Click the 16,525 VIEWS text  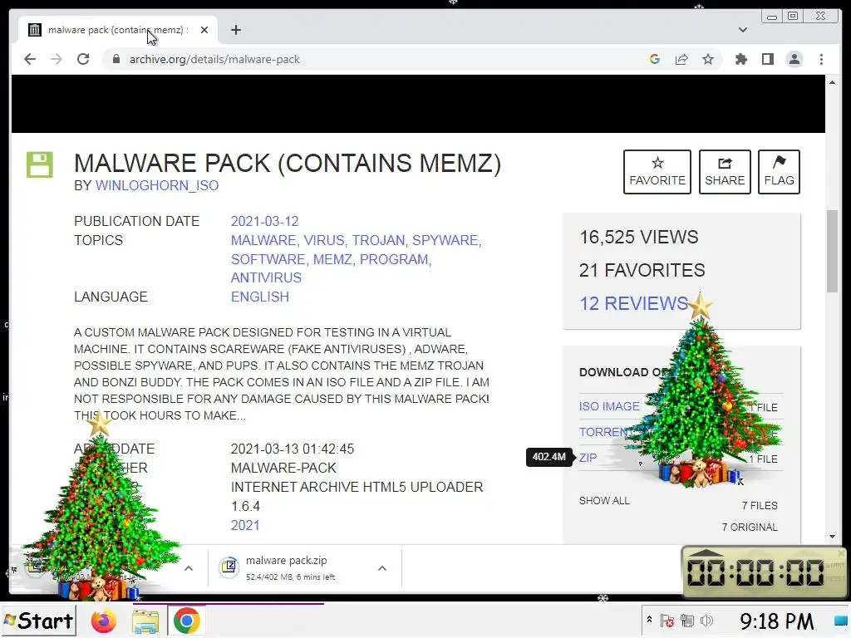click(639, 237)
